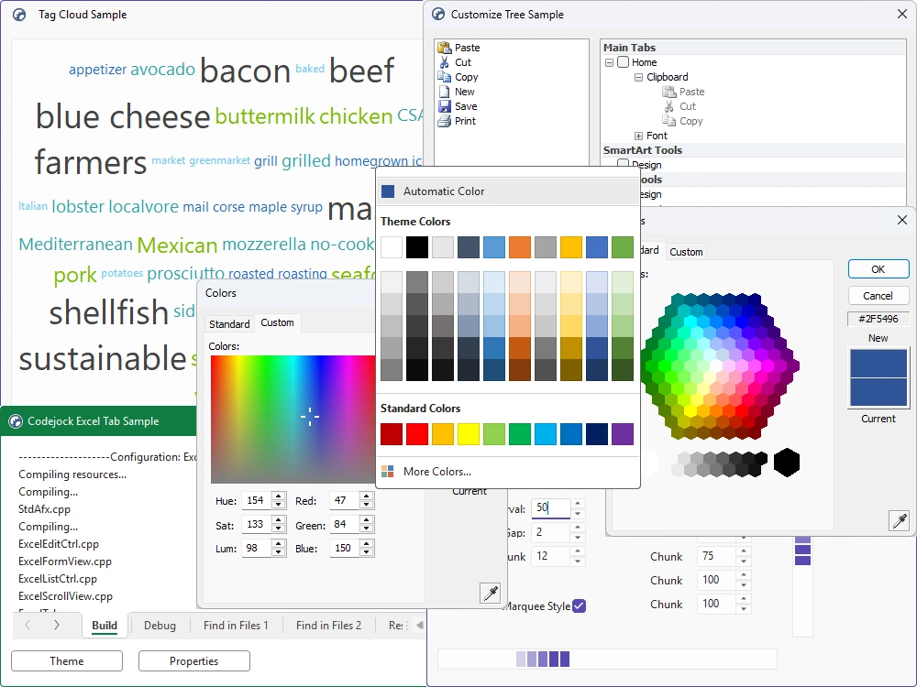Switch to the Standard tab in the Colors dialog

pos(229,323)
